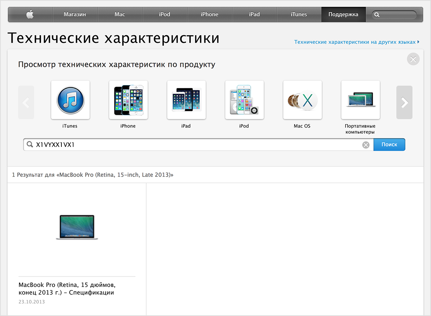Screen dimensions: 431x316
Task: Open the iPod product icon
Action: point(244,100)
